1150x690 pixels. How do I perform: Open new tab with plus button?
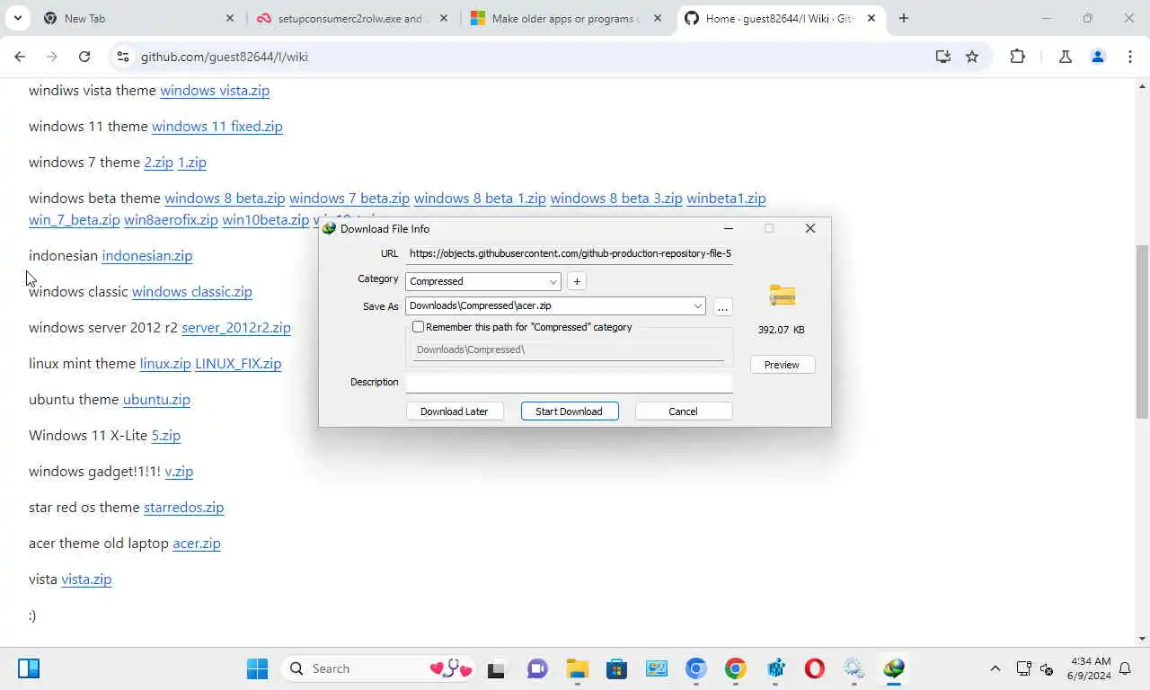904,18
